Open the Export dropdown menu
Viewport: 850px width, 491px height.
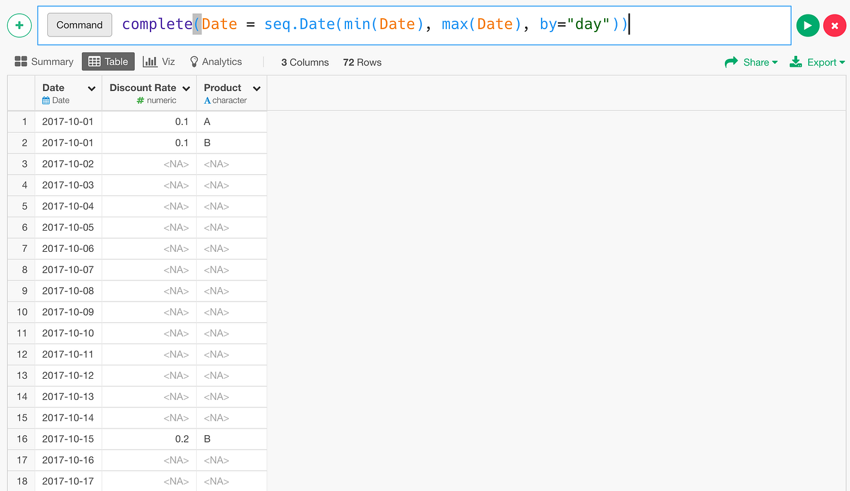[817, 62]
